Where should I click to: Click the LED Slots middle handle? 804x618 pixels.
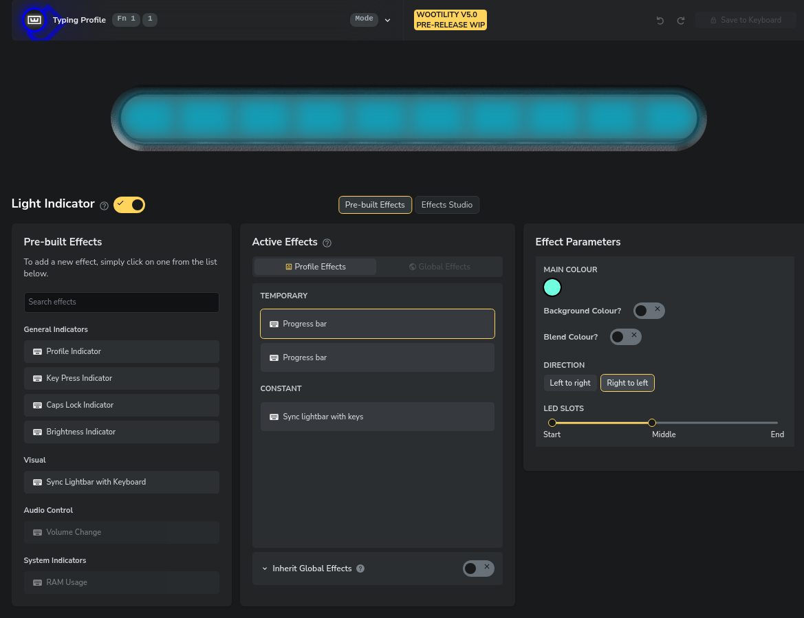[x=652, y=423]
